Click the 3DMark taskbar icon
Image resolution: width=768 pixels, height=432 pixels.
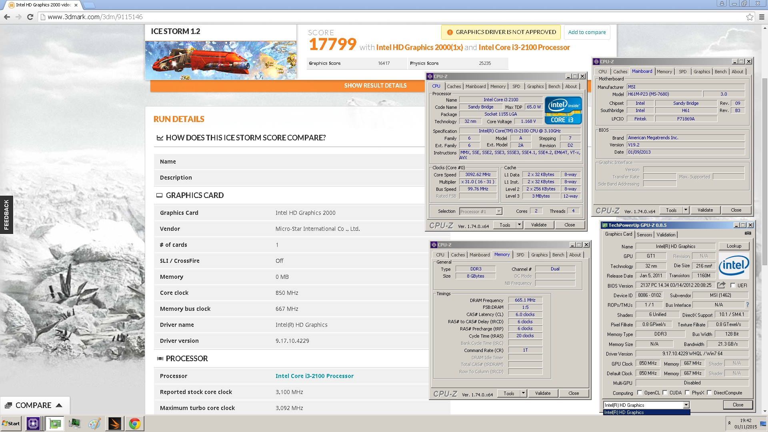[114, 424]
